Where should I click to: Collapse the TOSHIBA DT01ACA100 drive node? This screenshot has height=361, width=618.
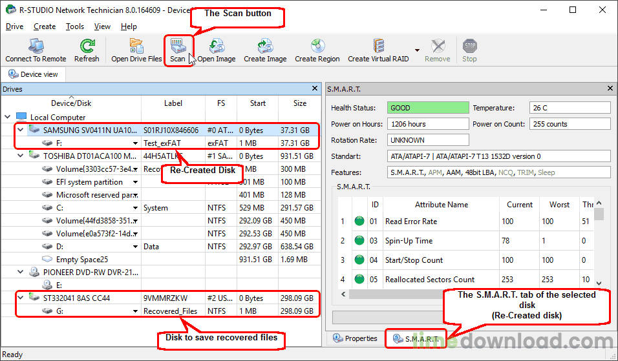pos(20,156)
